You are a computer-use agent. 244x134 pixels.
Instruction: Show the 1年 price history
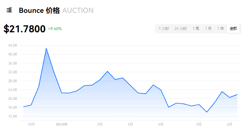[220, 29]
